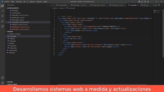Close create.php in open editors list

pos(8,22)
